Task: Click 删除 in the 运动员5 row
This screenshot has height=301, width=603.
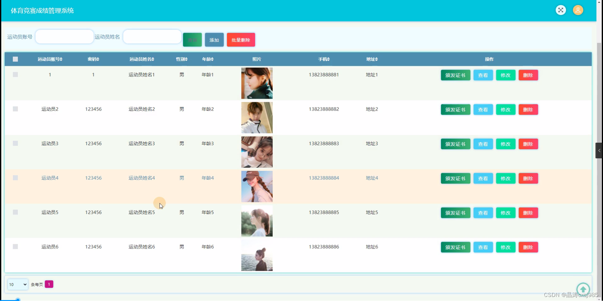Action: point(528,213)
